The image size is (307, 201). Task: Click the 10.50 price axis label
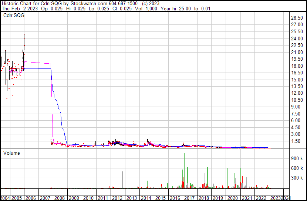297,100
